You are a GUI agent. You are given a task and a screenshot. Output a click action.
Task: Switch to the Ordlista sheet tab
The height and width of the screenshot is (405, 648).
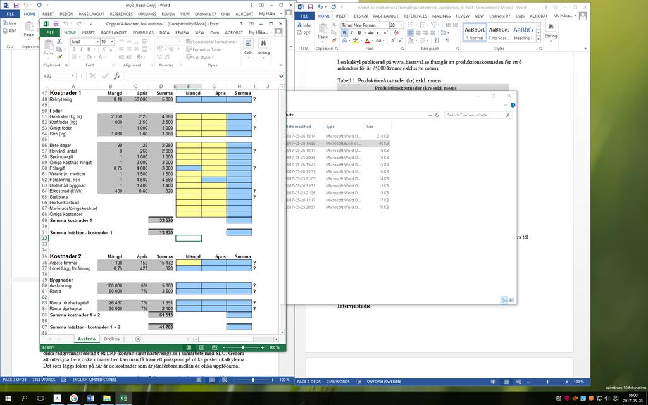[x=111, y=339]
